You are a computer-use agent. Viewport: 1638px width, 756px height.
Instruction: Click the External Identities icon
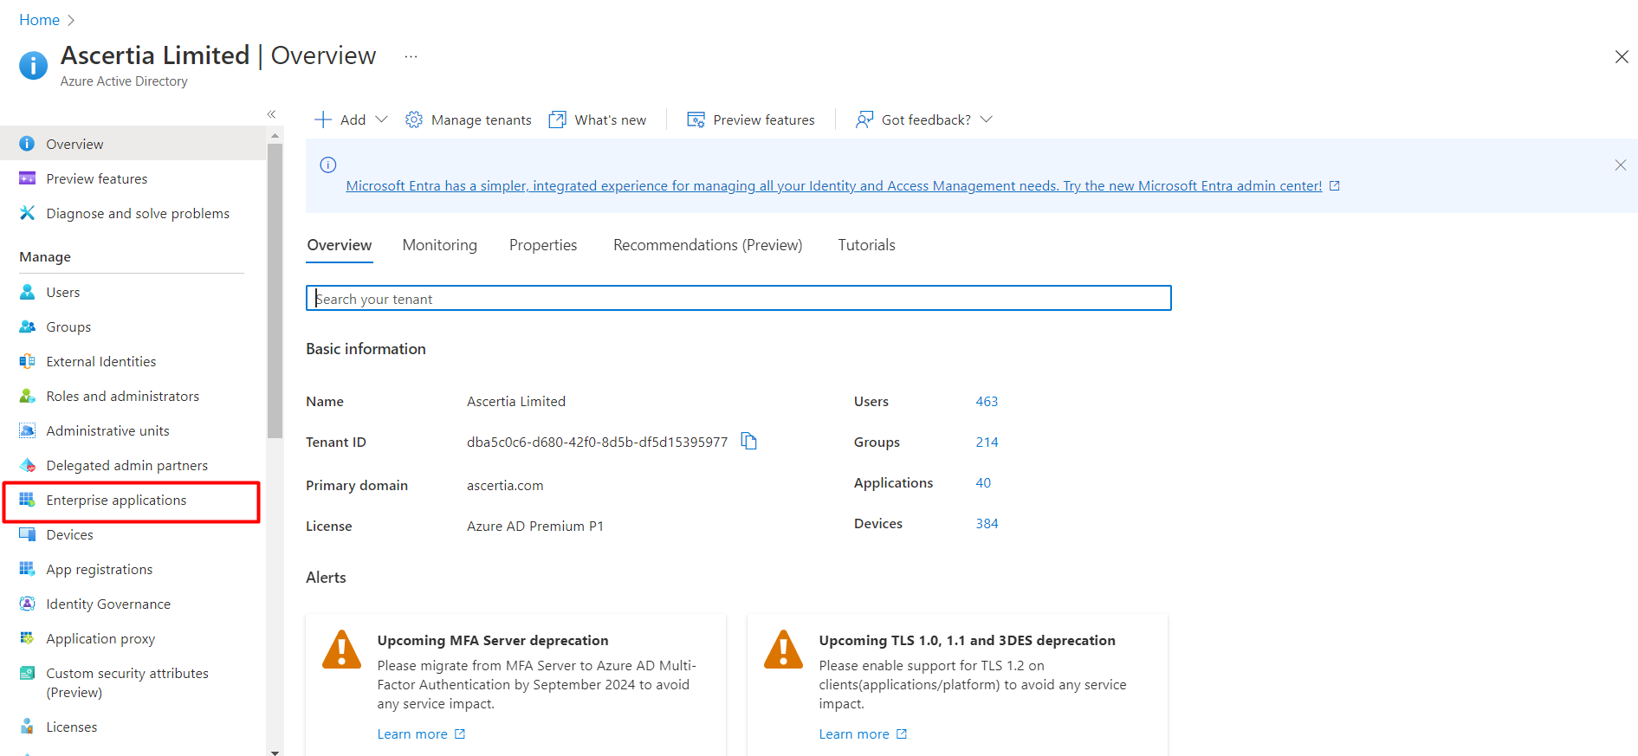(27, 361)
